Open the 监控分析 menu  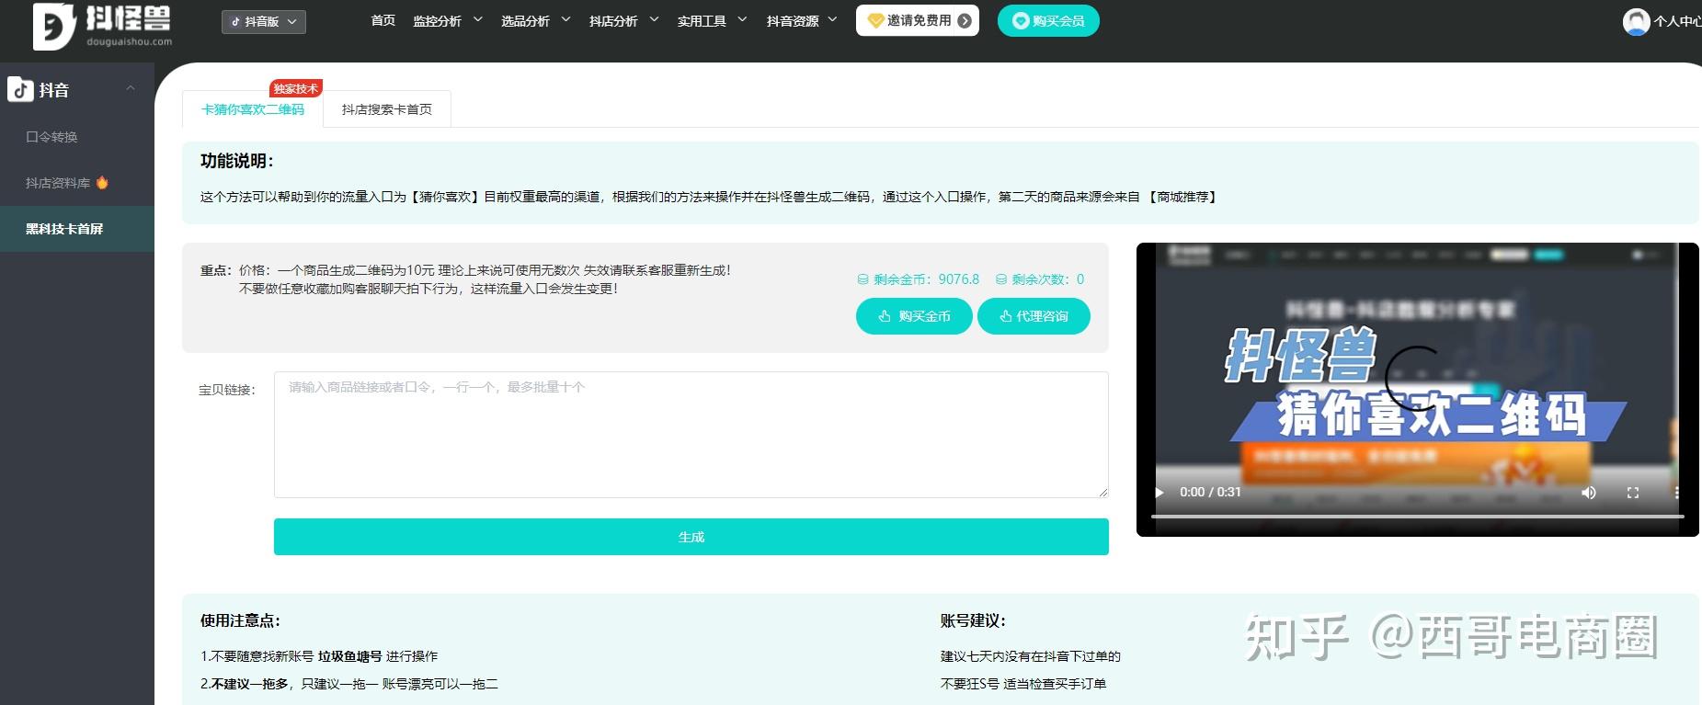click(x=437, y=20)
